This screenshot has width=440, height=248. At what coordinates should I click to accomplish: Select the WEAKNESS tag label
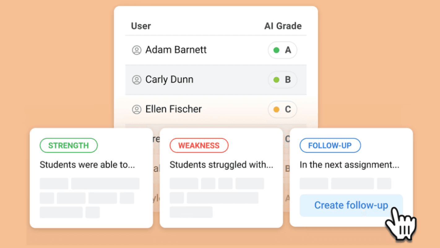click(199, 145)
